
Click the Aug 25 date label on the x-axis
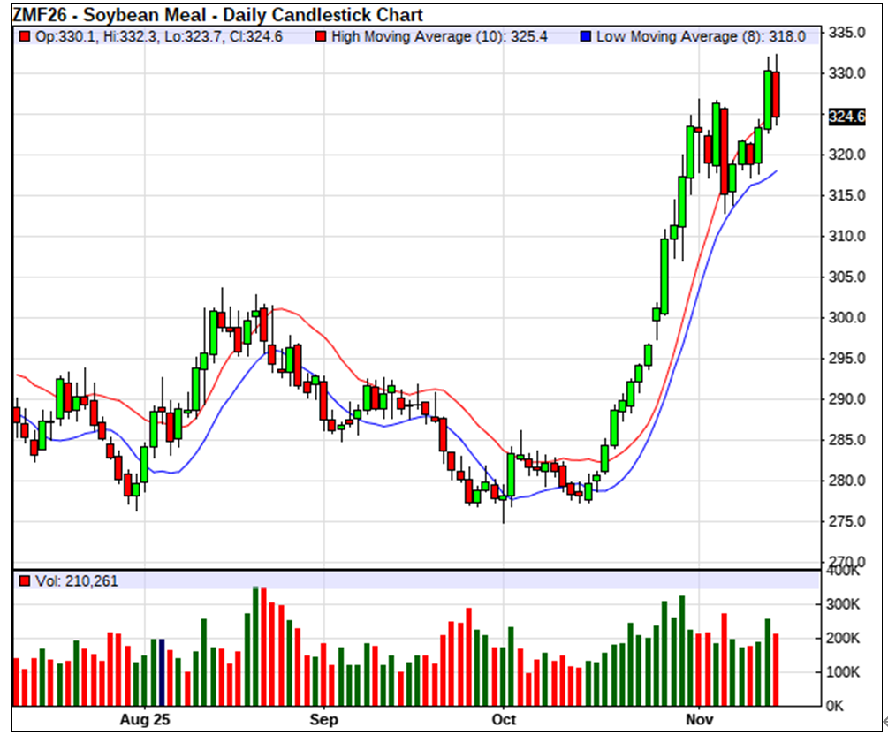coord(144,717)
